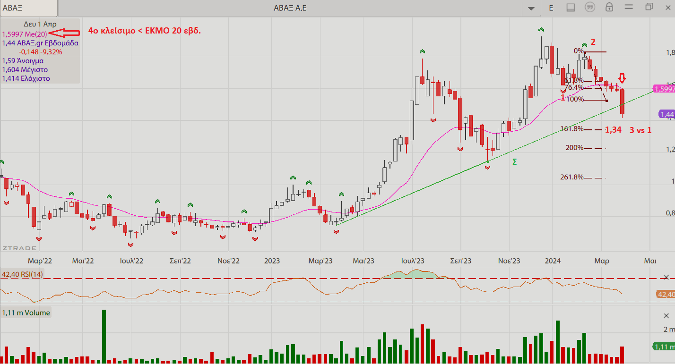Viewport: 675px width, 364px height.
Task: Select the 1,44 ΑΒΑΞ.gr Εβδομάδα legend entry
Action: pos(40,43)
